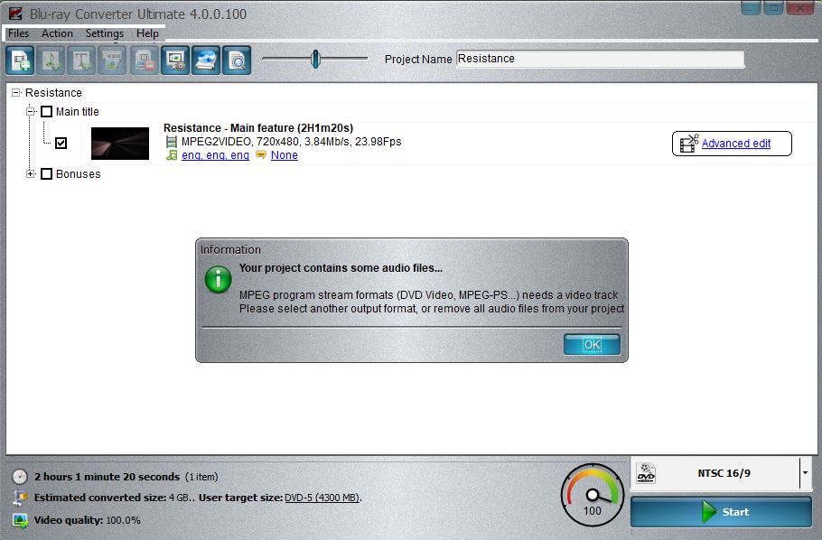This screenshot has height=540, width=822.
Task: Click the green play arrow on Start
Action: coord(709,512)
